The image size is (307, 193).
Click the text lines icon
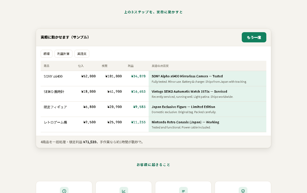(x=183, y=191)
